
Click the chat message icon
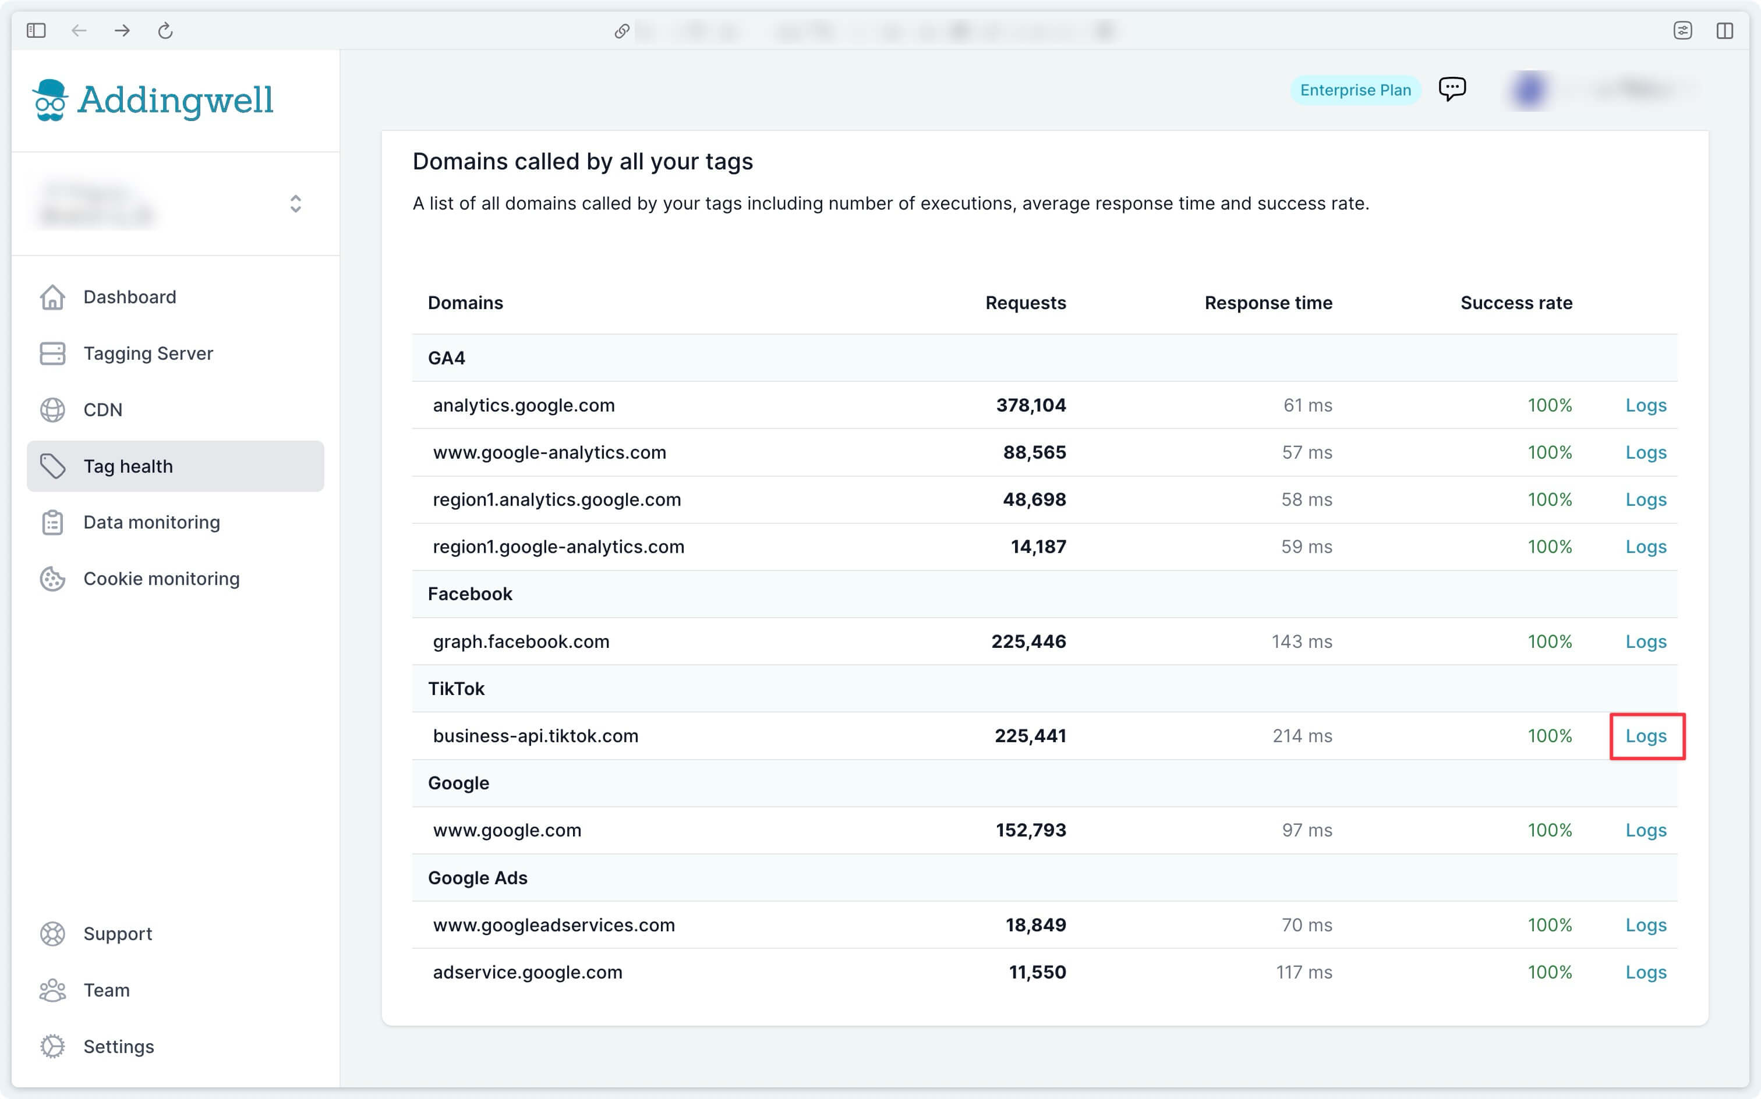(1452, 87)
